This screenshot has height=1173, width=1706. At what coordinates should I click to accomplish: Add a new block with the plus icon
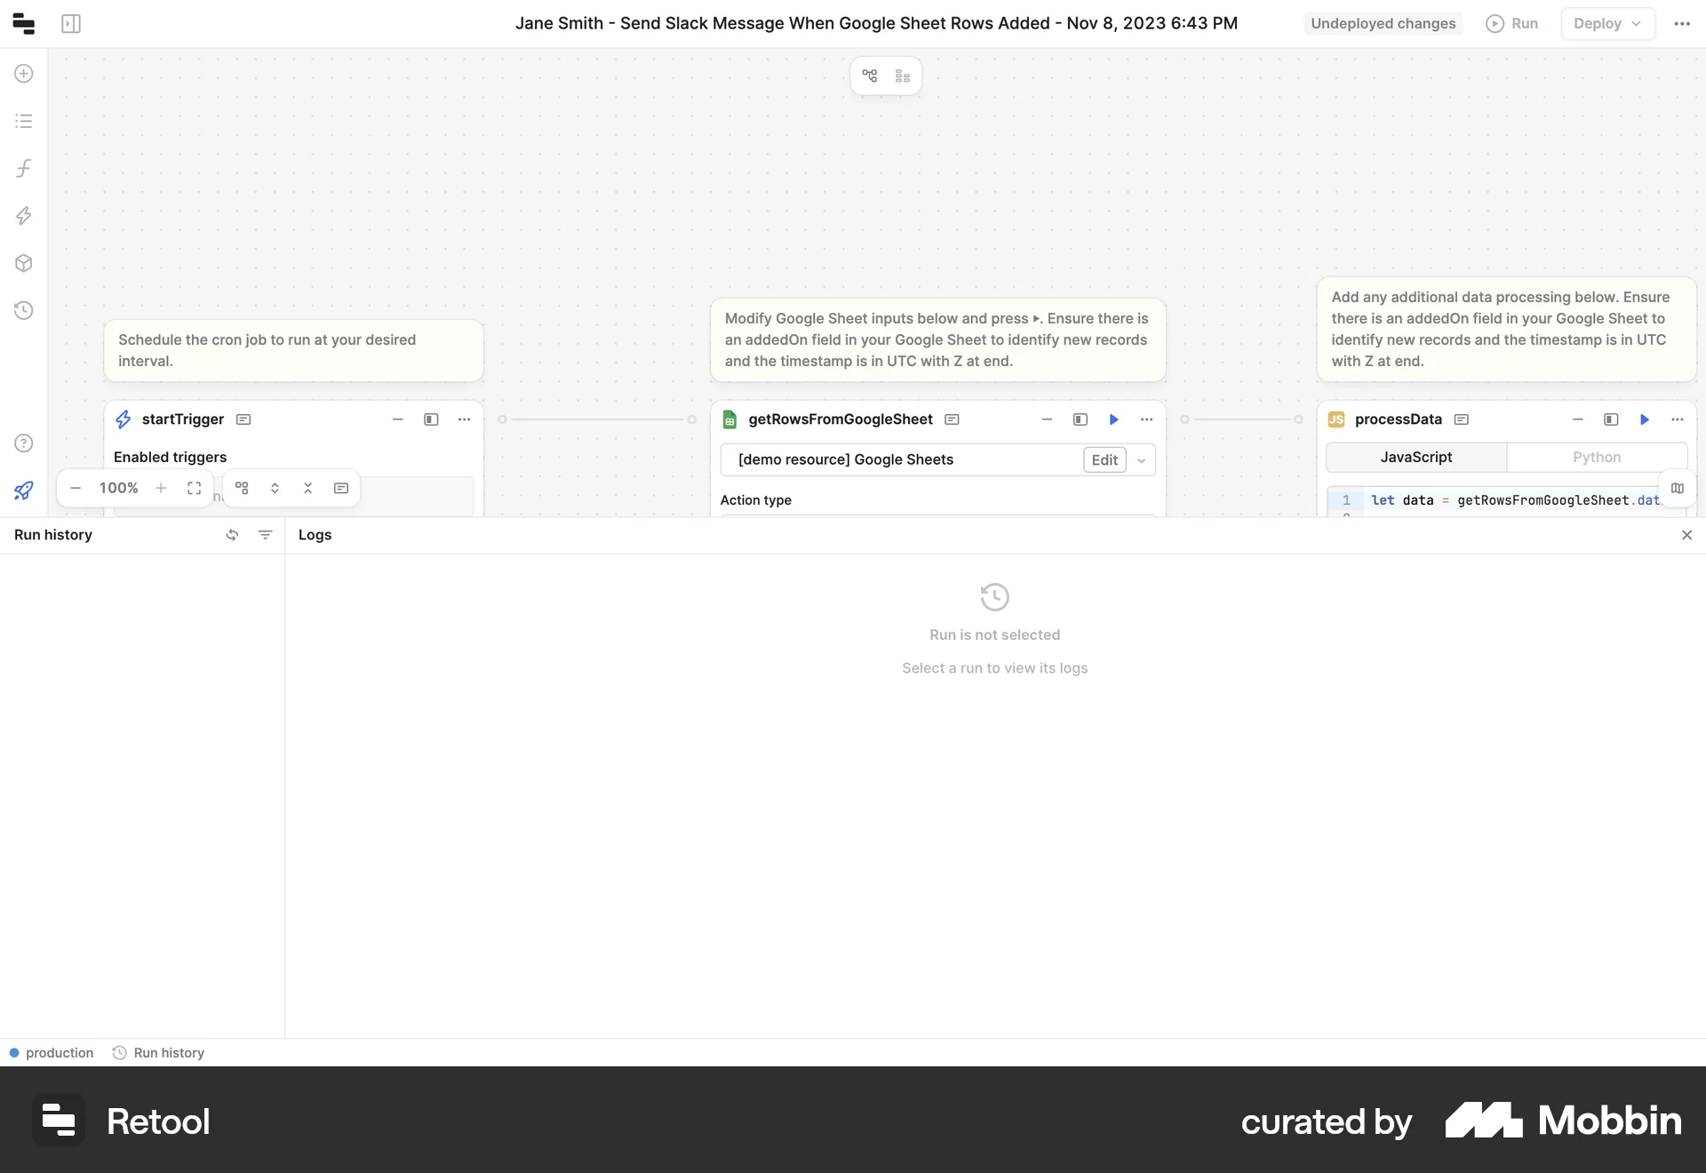[23, 74]
